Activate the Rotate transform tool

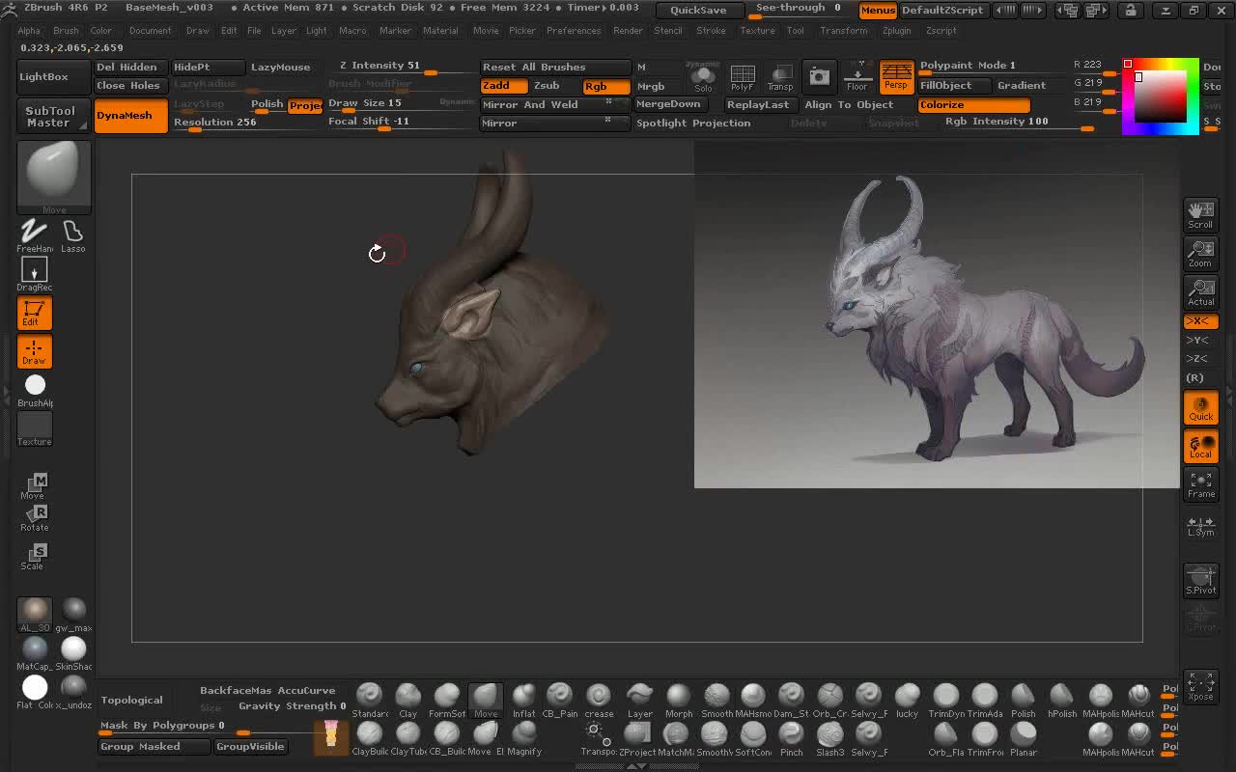pos(35,518)
